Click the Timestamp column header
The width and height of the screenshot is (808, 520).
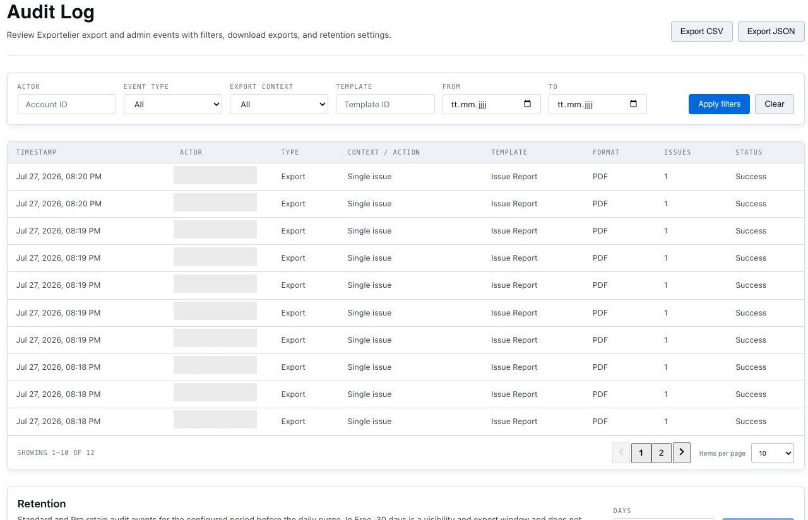(x=36, y=152)
